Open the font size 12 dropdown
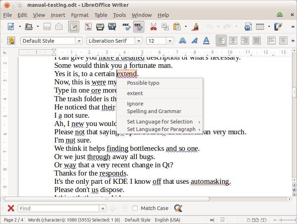 (170, 41)
